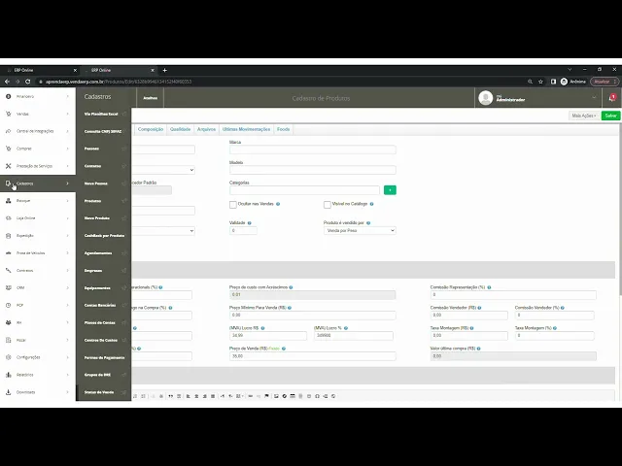Click the Relatórios chart icon
Screen dimensions: 622x466
point(9,375)
